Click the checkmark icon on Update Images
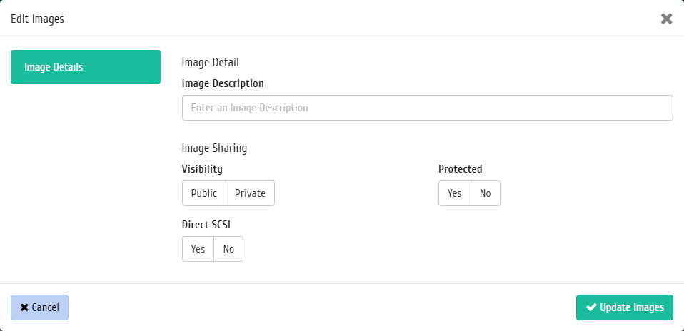Image resolution: width=684 pixels, height=331 pixels. click(x=591, y=307)
